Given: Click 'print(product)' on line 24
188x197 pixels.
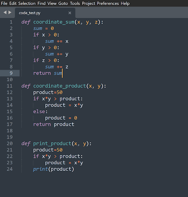Looking at the screenshot, I should coord(53,169).
